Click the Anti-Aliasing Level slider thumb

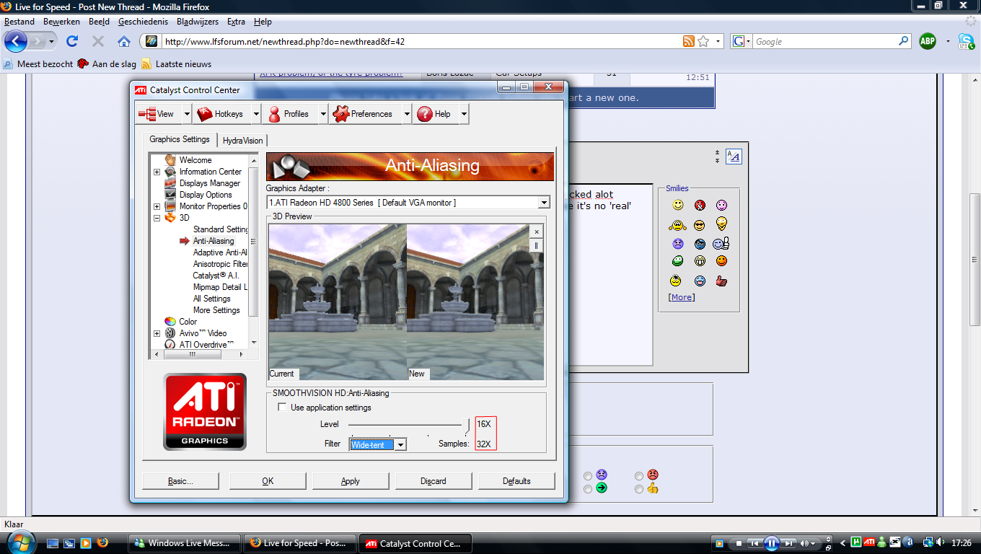(467, 426)
